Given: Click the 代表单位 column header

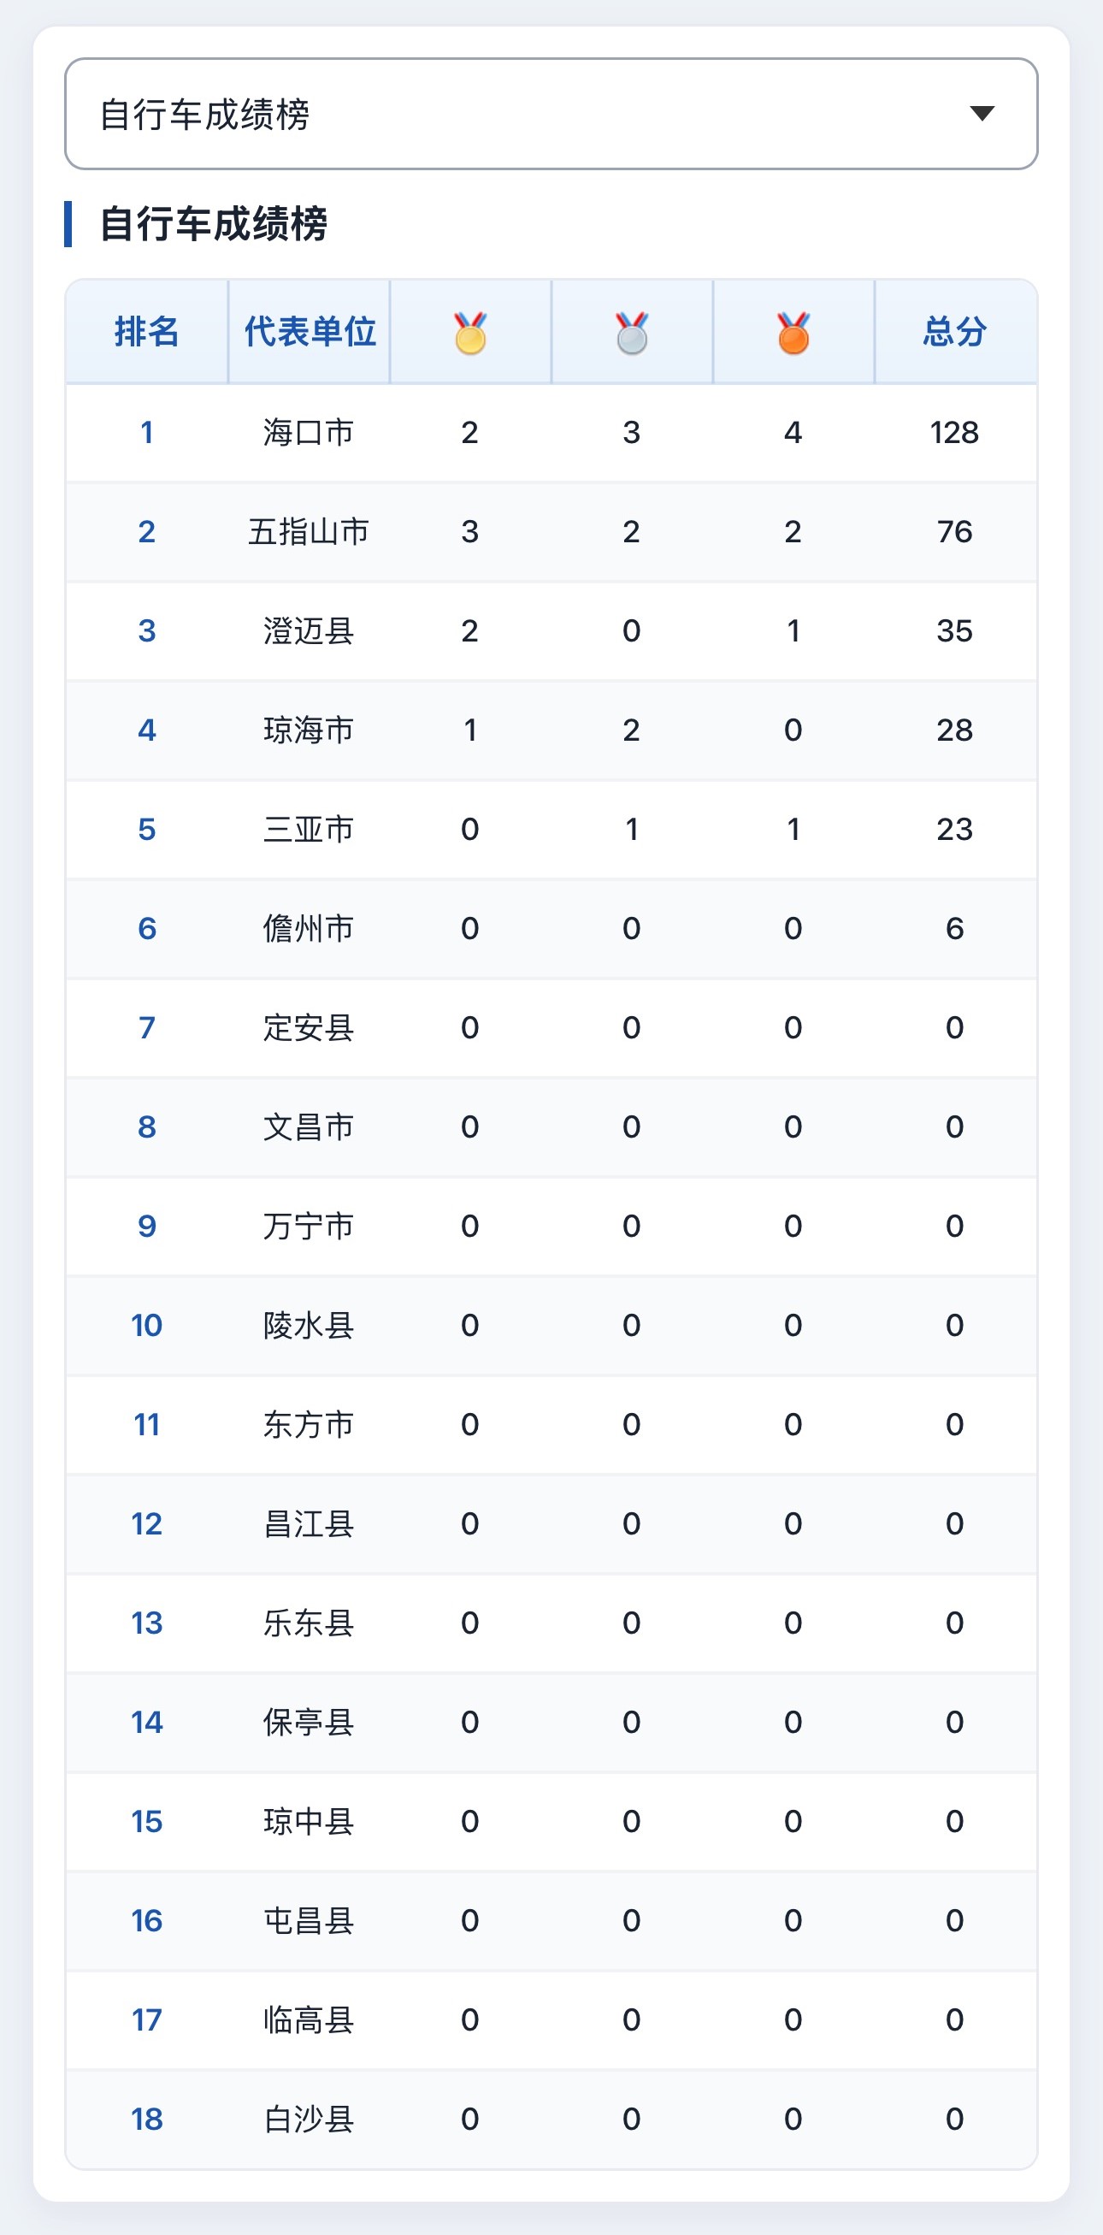Looking at the screenshot, I should click(x=310, y=331).
